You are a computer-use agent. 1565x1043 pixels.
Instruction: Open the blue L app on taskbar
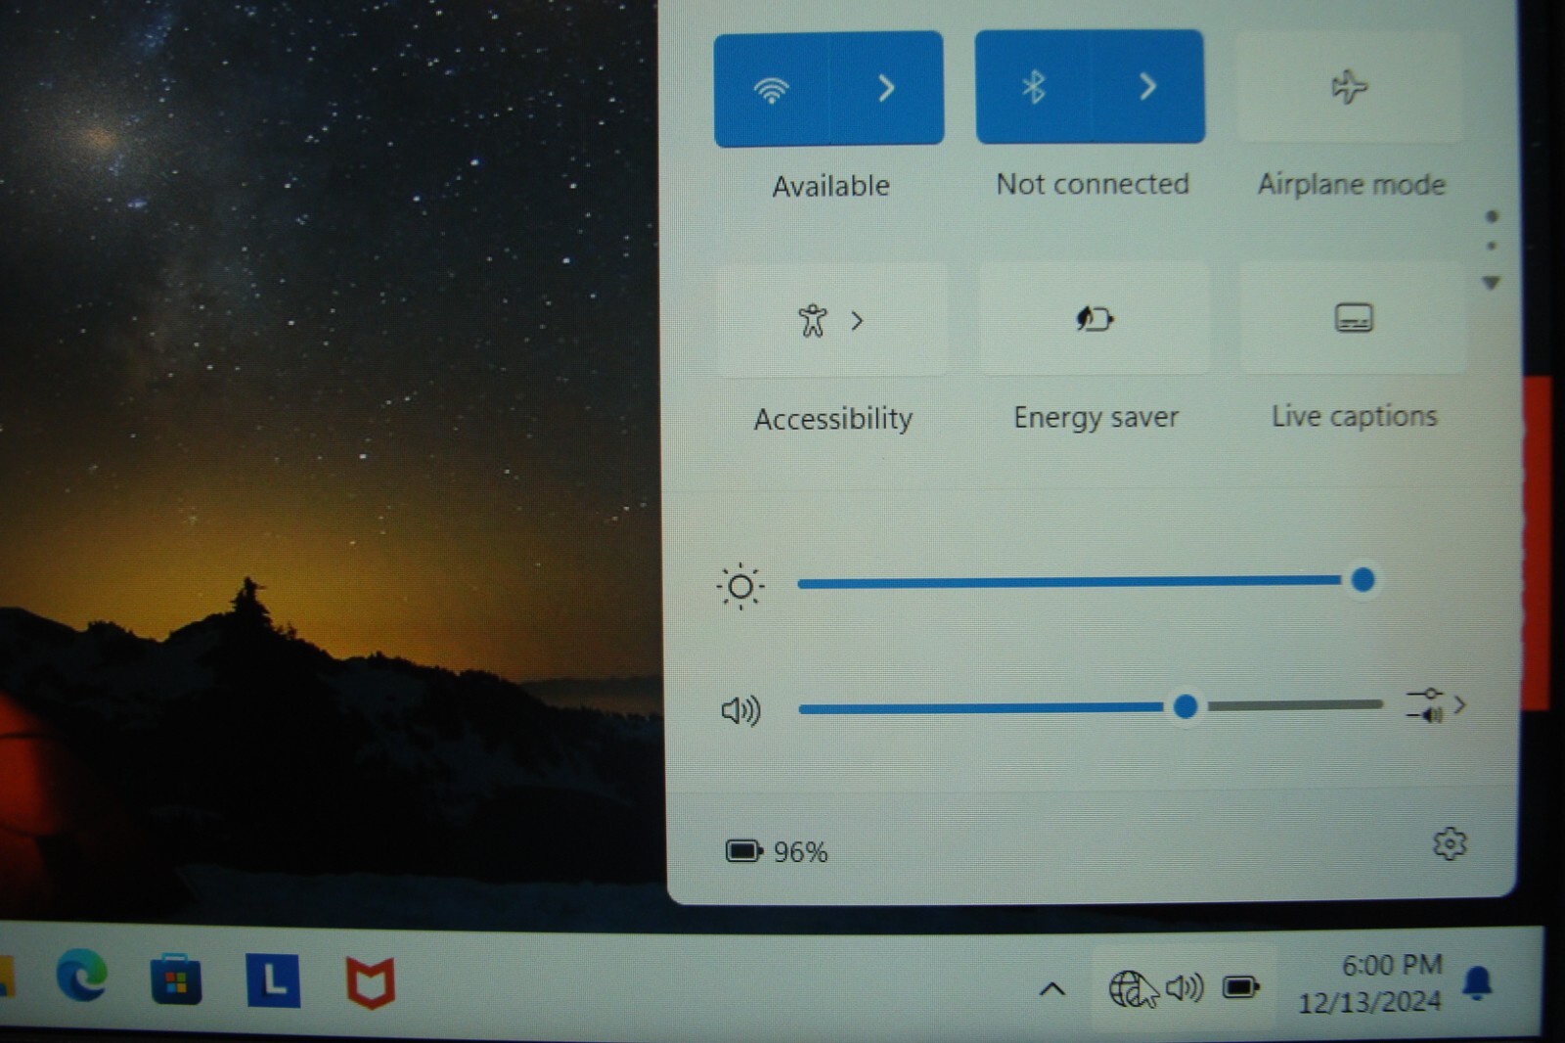pyautogui.click(x=273, y=980)
